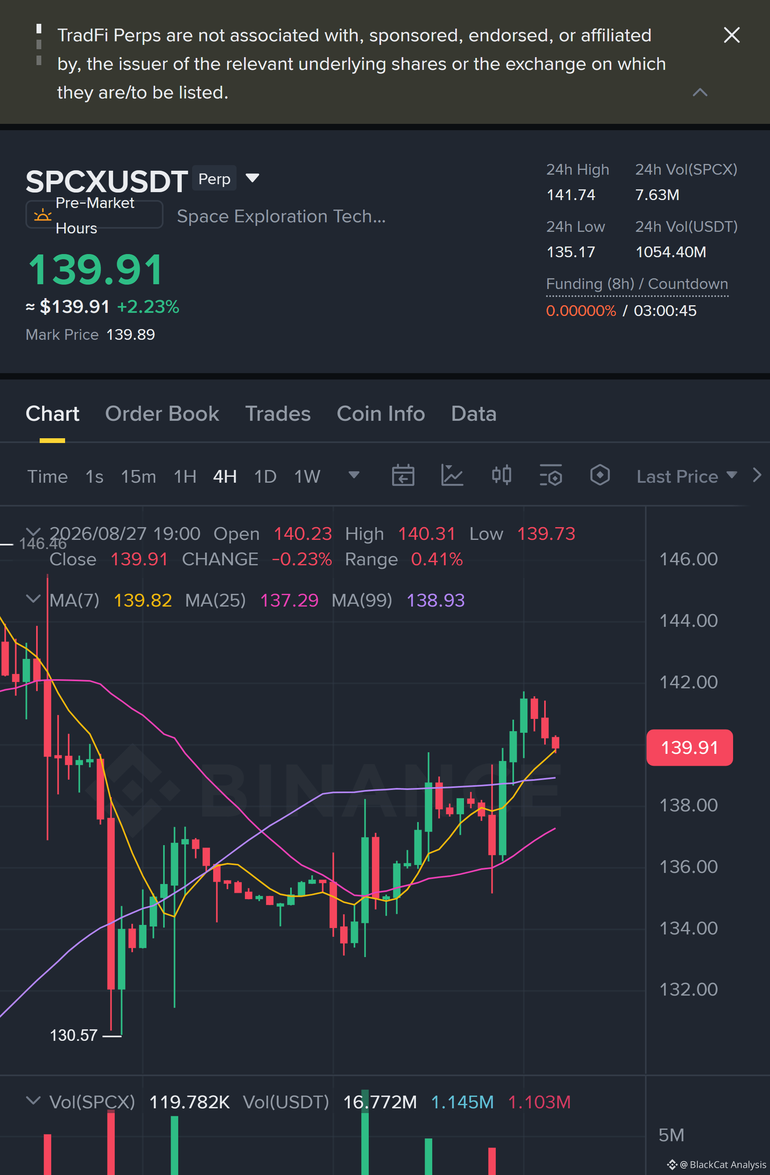Click the Vol(USDT) 16.772M value
This screenshot has width=770, height=1175.
pos(380,1102)
